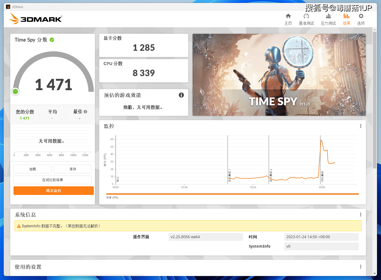Click the 显卡测试 2 marker in chart

[271, 175]
